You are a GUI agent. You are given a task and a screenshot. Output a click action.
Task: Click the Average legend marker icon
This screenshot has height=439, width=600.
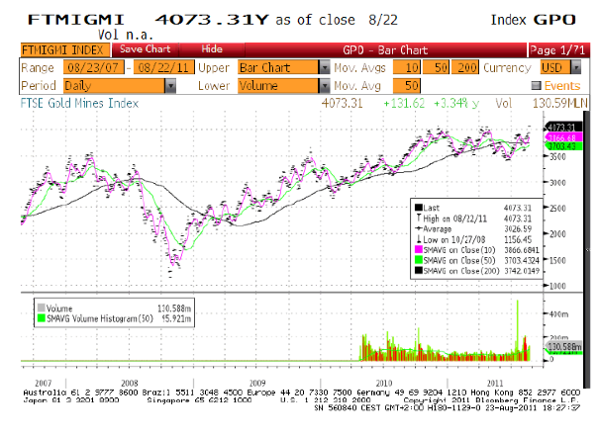pyautogui.click(x=419, y=228)
